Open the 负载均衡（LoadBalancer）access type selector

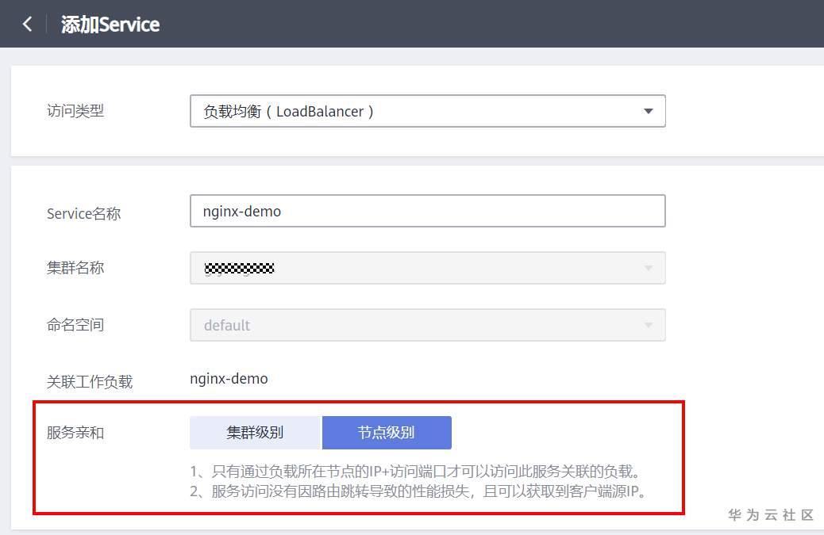click(x=427, y=111)
